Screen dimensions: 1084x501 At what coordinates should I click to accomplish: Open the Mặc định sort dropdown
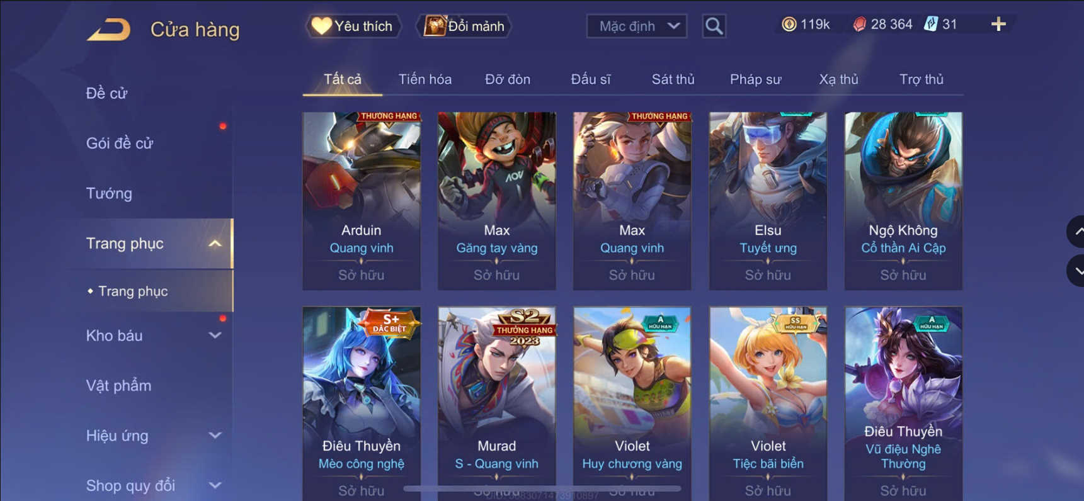click(637, 26)
